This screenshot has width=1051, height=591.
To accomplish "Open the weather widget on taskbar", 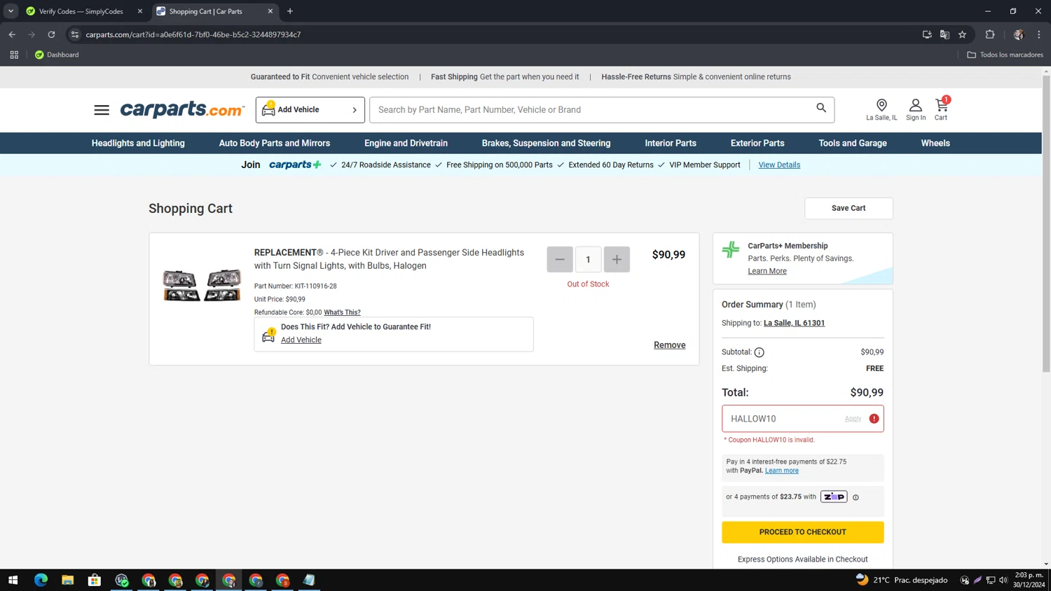I will coord(902,580).
